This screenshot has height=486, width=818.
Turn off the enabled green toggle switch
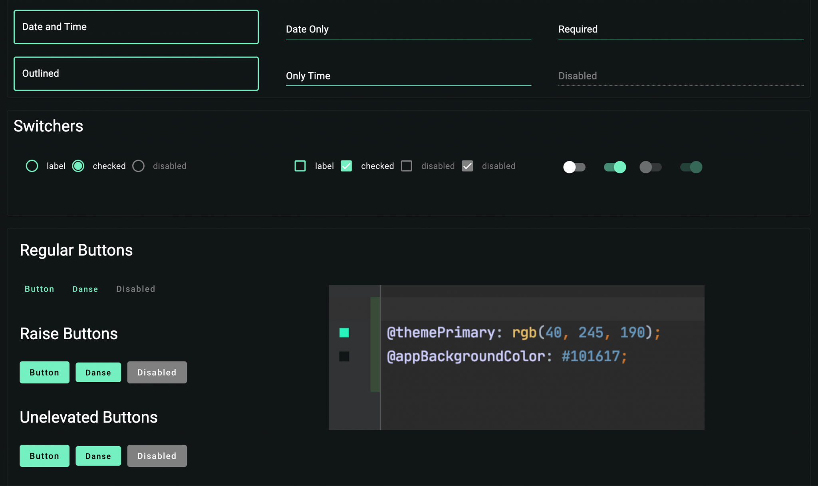click(x=615, y=167)
